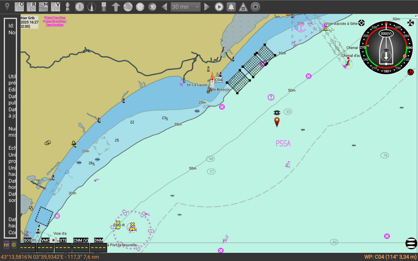Click the alarm bell icon

(x=231, y=7)
